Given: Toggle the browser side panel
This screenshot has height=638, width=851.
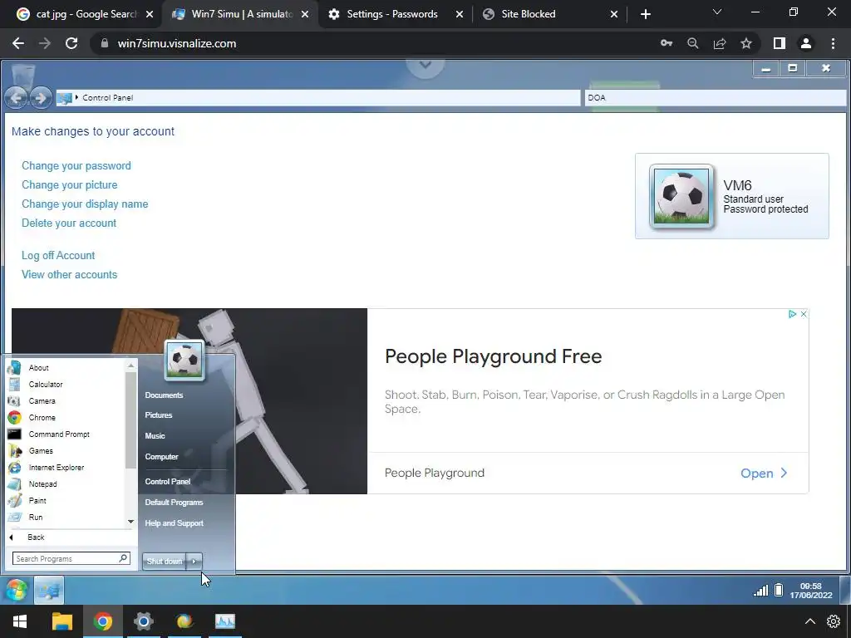Looking at the screenshot, I should pos(780,43).
